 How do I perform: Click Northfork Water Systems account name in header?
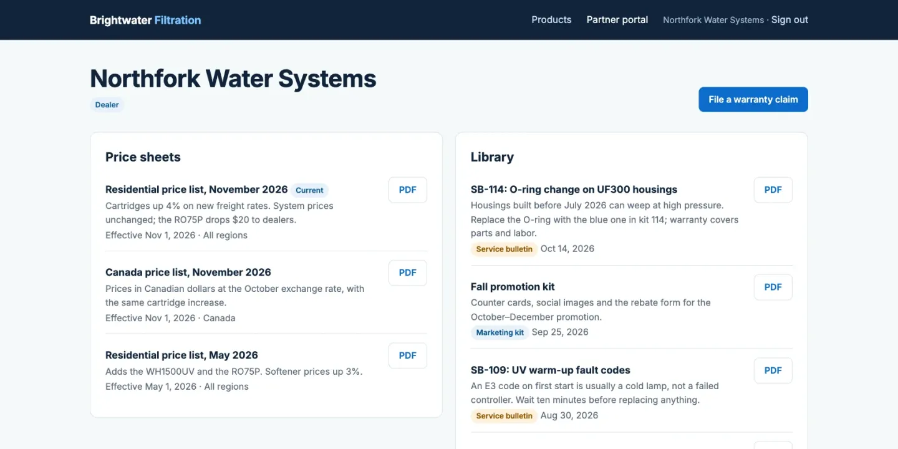coord(713,20)
